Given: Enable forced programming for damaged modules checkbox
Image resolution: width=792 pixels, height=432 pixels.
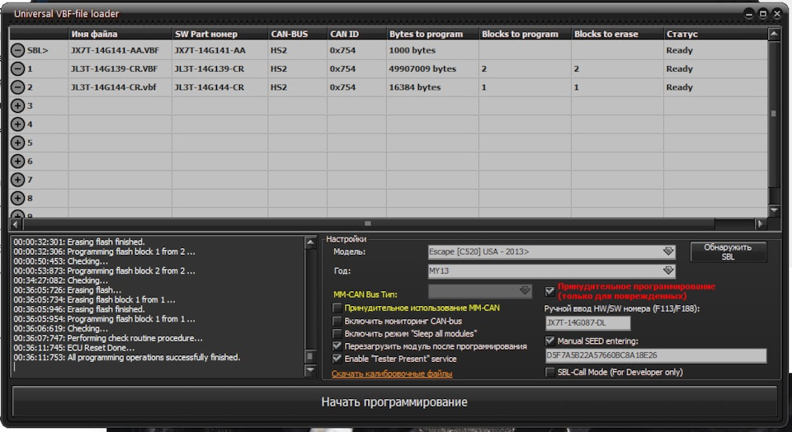Looking at the screenshot, I should pyautogui.click(x=550, y=291).
